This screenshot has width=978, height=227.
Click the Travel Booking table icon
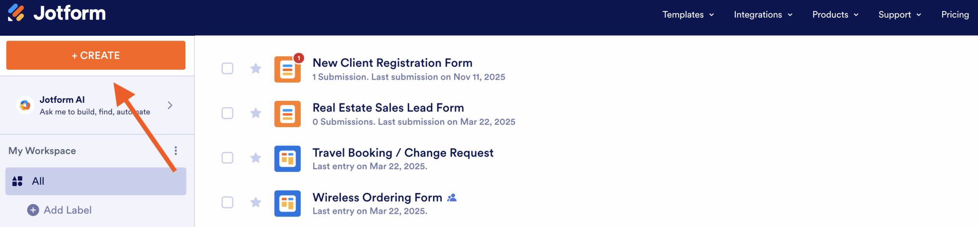click(x=287, y=158)
